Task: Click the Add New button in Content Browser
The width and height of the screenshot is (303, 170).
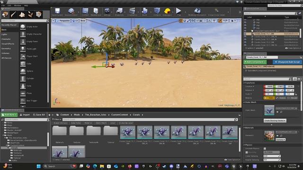Action: (9, 115)
